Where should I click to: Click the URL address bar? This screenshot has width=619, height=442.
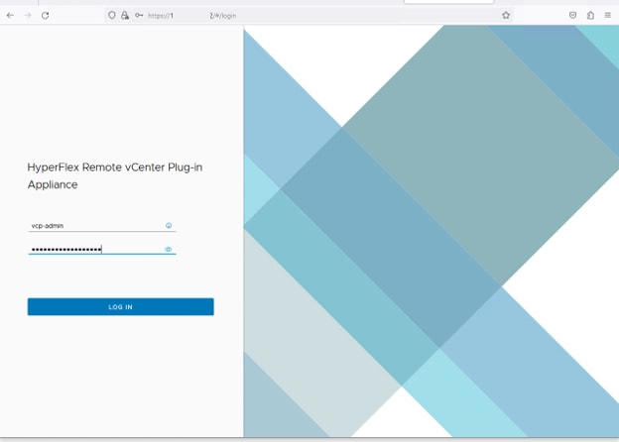coord(308,16)
